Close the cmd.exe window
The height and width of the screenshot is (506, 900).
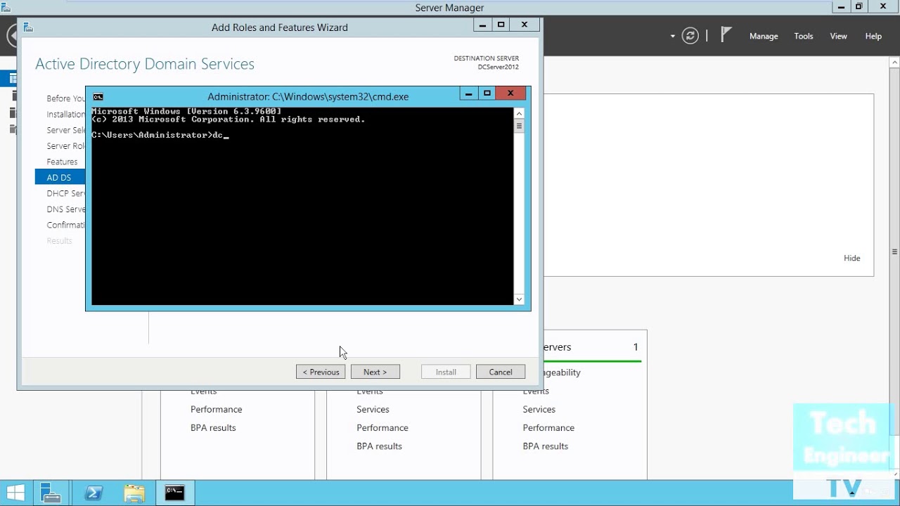pos(510,93)
